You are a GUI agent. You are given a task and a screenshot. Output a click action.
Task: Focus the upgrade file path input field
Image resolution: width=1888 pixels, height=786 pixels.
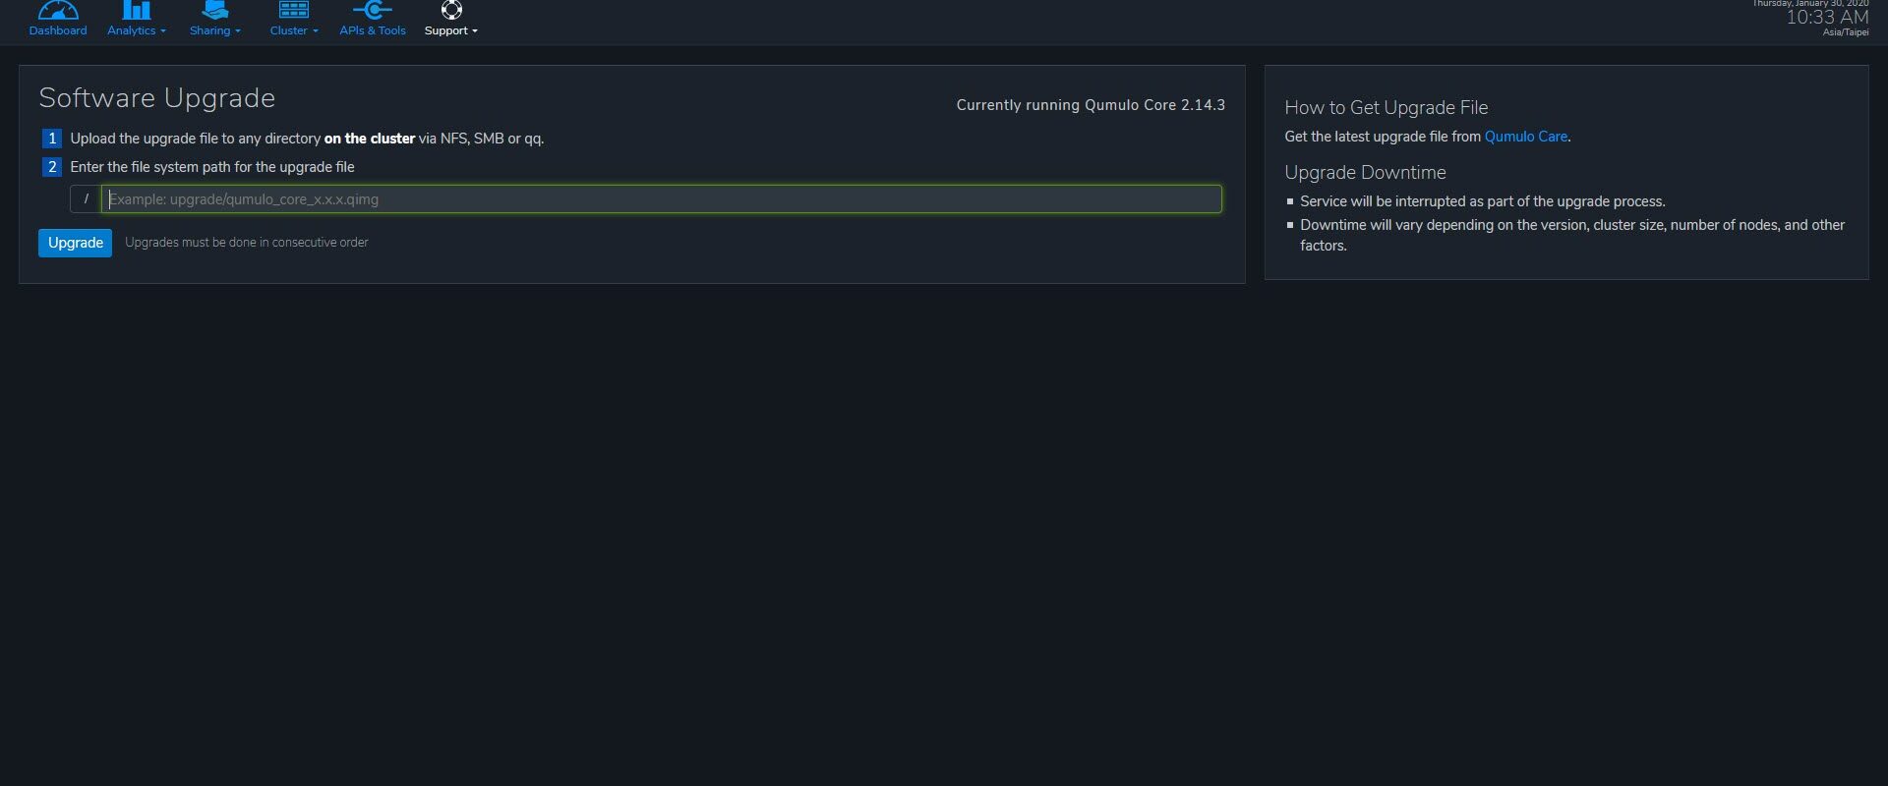(x=662, y=199)
